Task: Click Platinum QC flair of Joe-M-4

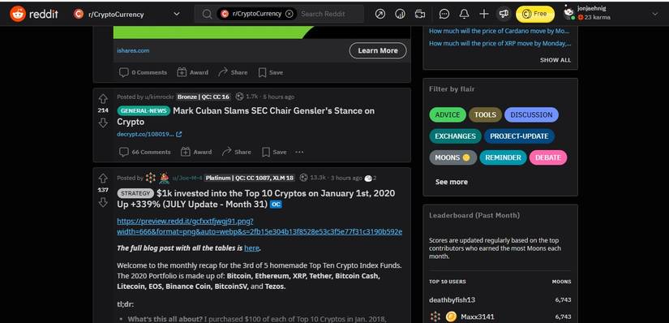Action: pos(249,178)
